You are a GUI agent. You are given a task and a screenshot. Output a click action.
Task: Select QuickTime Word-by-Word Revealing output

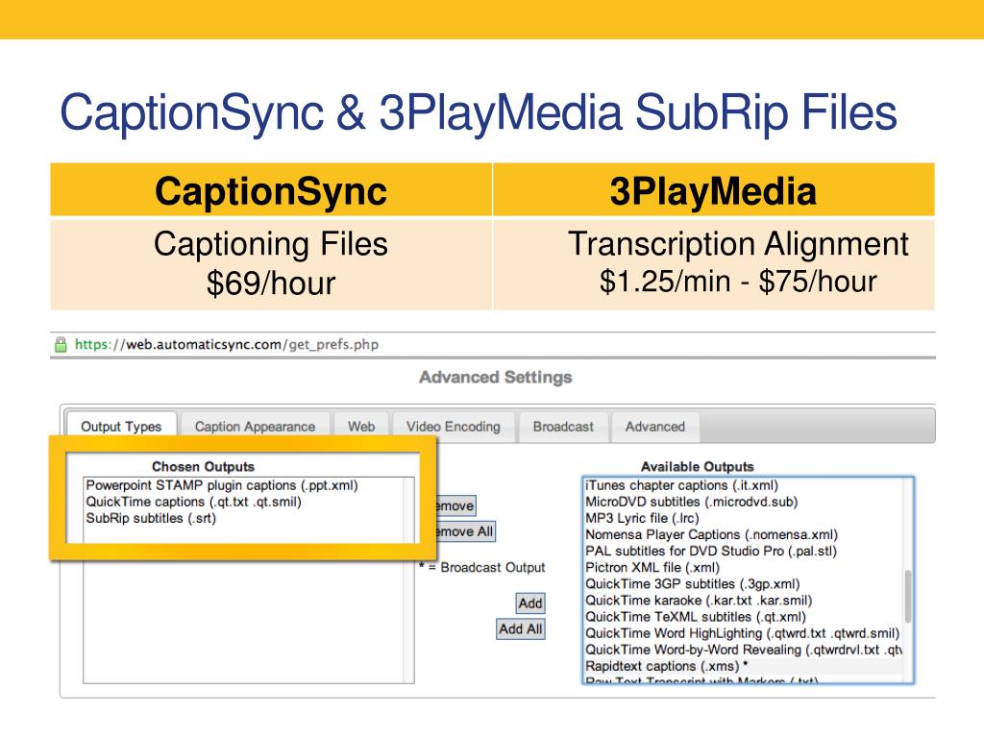(x=745, y=650)
